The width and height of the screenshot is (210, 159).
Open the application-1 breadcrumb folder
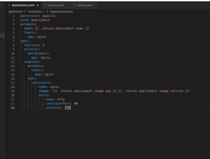[16, 11]
